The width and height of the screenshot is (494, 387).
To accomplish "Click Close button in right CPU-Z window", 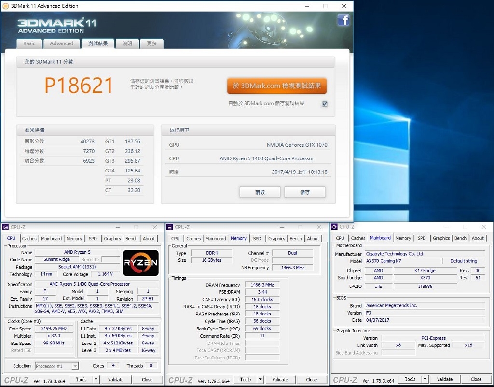I will pyautogui.click(x=476, y=379).
